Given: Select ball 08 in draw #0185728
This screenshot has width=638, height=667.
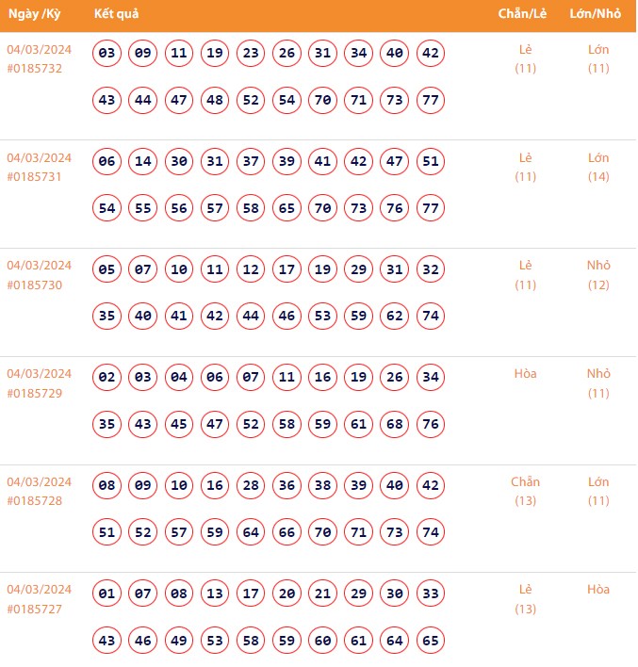Looking at the screenshot, I should [107, 486].
